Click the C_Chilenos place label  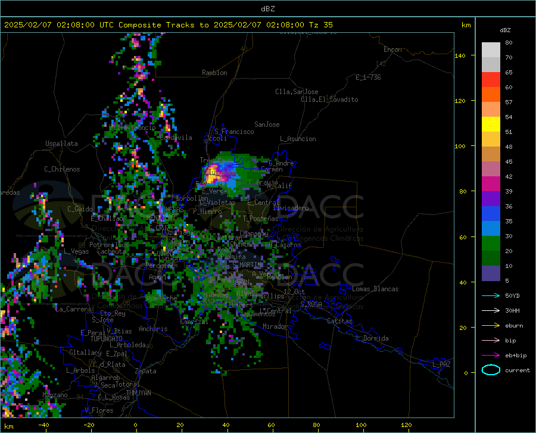coord(62,169)
